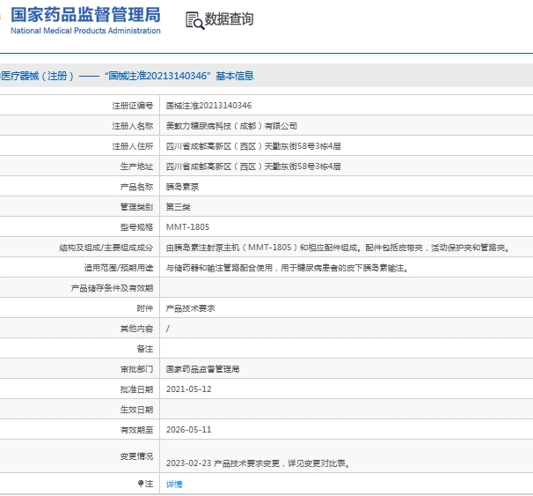Click the 注册人住所 address value

pyautogui.click(x=253, y=146)
